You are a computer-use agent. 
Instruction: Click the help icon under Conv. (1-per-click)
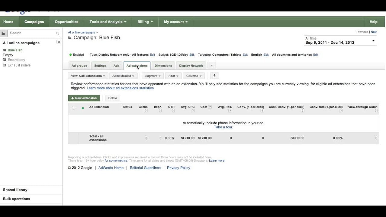262,111
